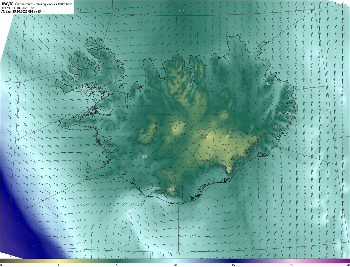The width and height of the screenshot is (350, 267).
Task: Click the 10 tick label on the color scale
Action: [x=175, y=265]
